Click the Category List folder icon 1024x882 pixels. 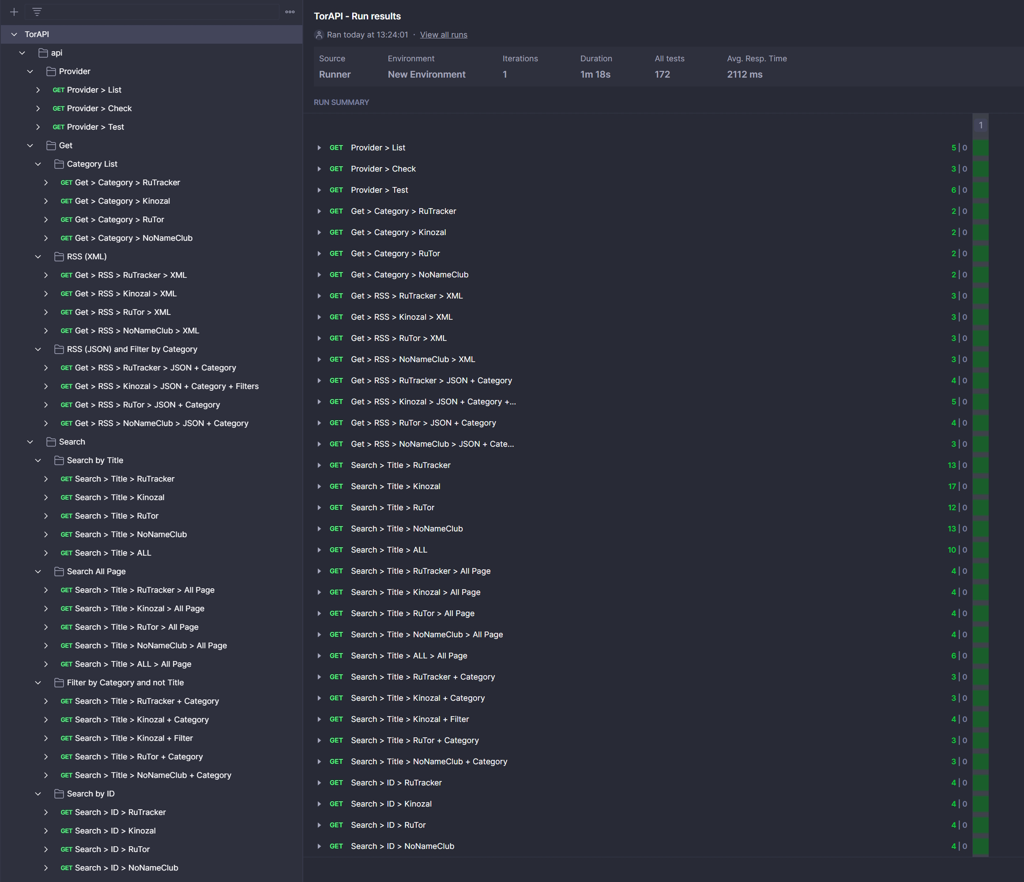(x=59, y=164)
